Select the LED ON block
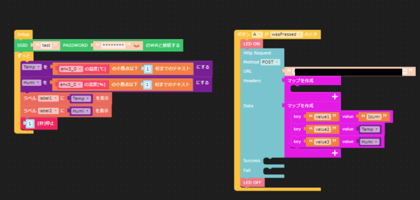This screenshot has width=420, height=200. coord(252,44)
